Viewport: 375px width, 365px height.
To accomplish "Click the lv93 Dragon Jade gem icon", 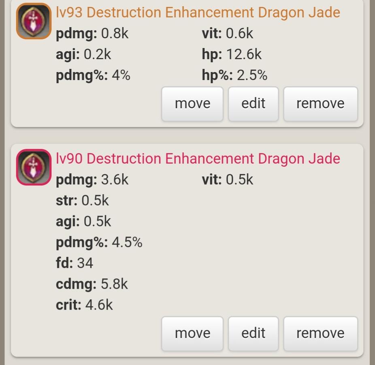I will pyautogui.click(x=34, y=21).
